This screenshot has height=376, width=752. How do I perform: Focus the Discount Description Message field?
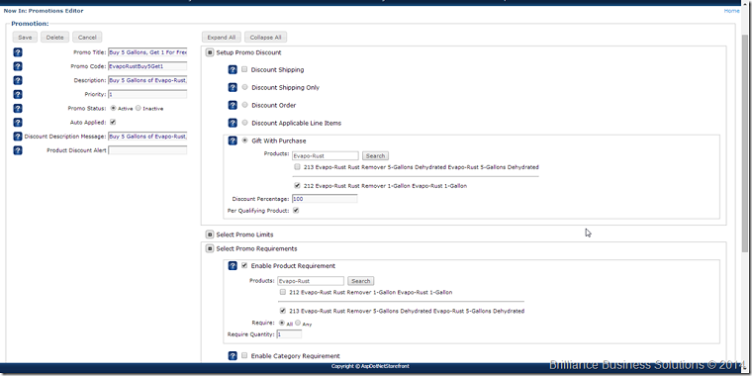[x=147, y=137]
